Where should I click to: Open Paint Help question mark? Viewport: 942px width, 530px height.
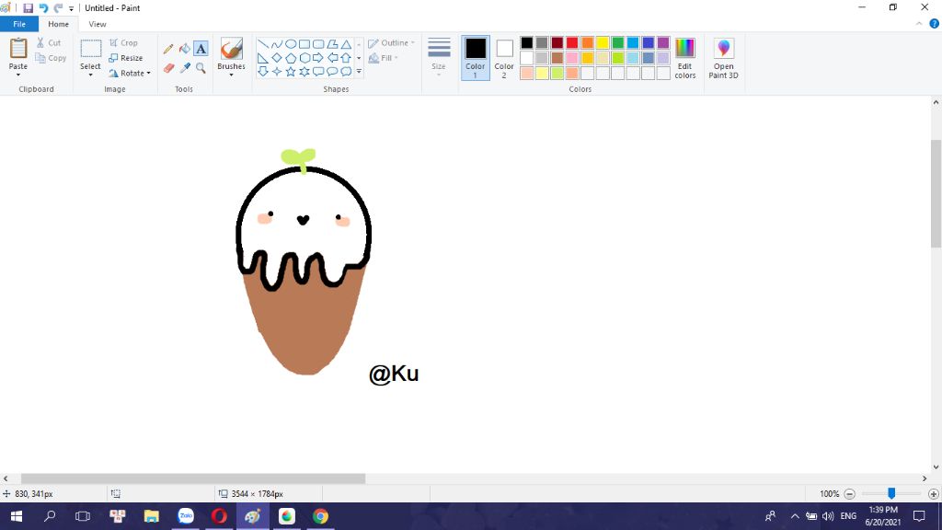(934, 24)
